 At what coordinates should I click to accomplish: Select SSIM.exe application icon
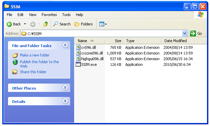[x=78, y=64]
